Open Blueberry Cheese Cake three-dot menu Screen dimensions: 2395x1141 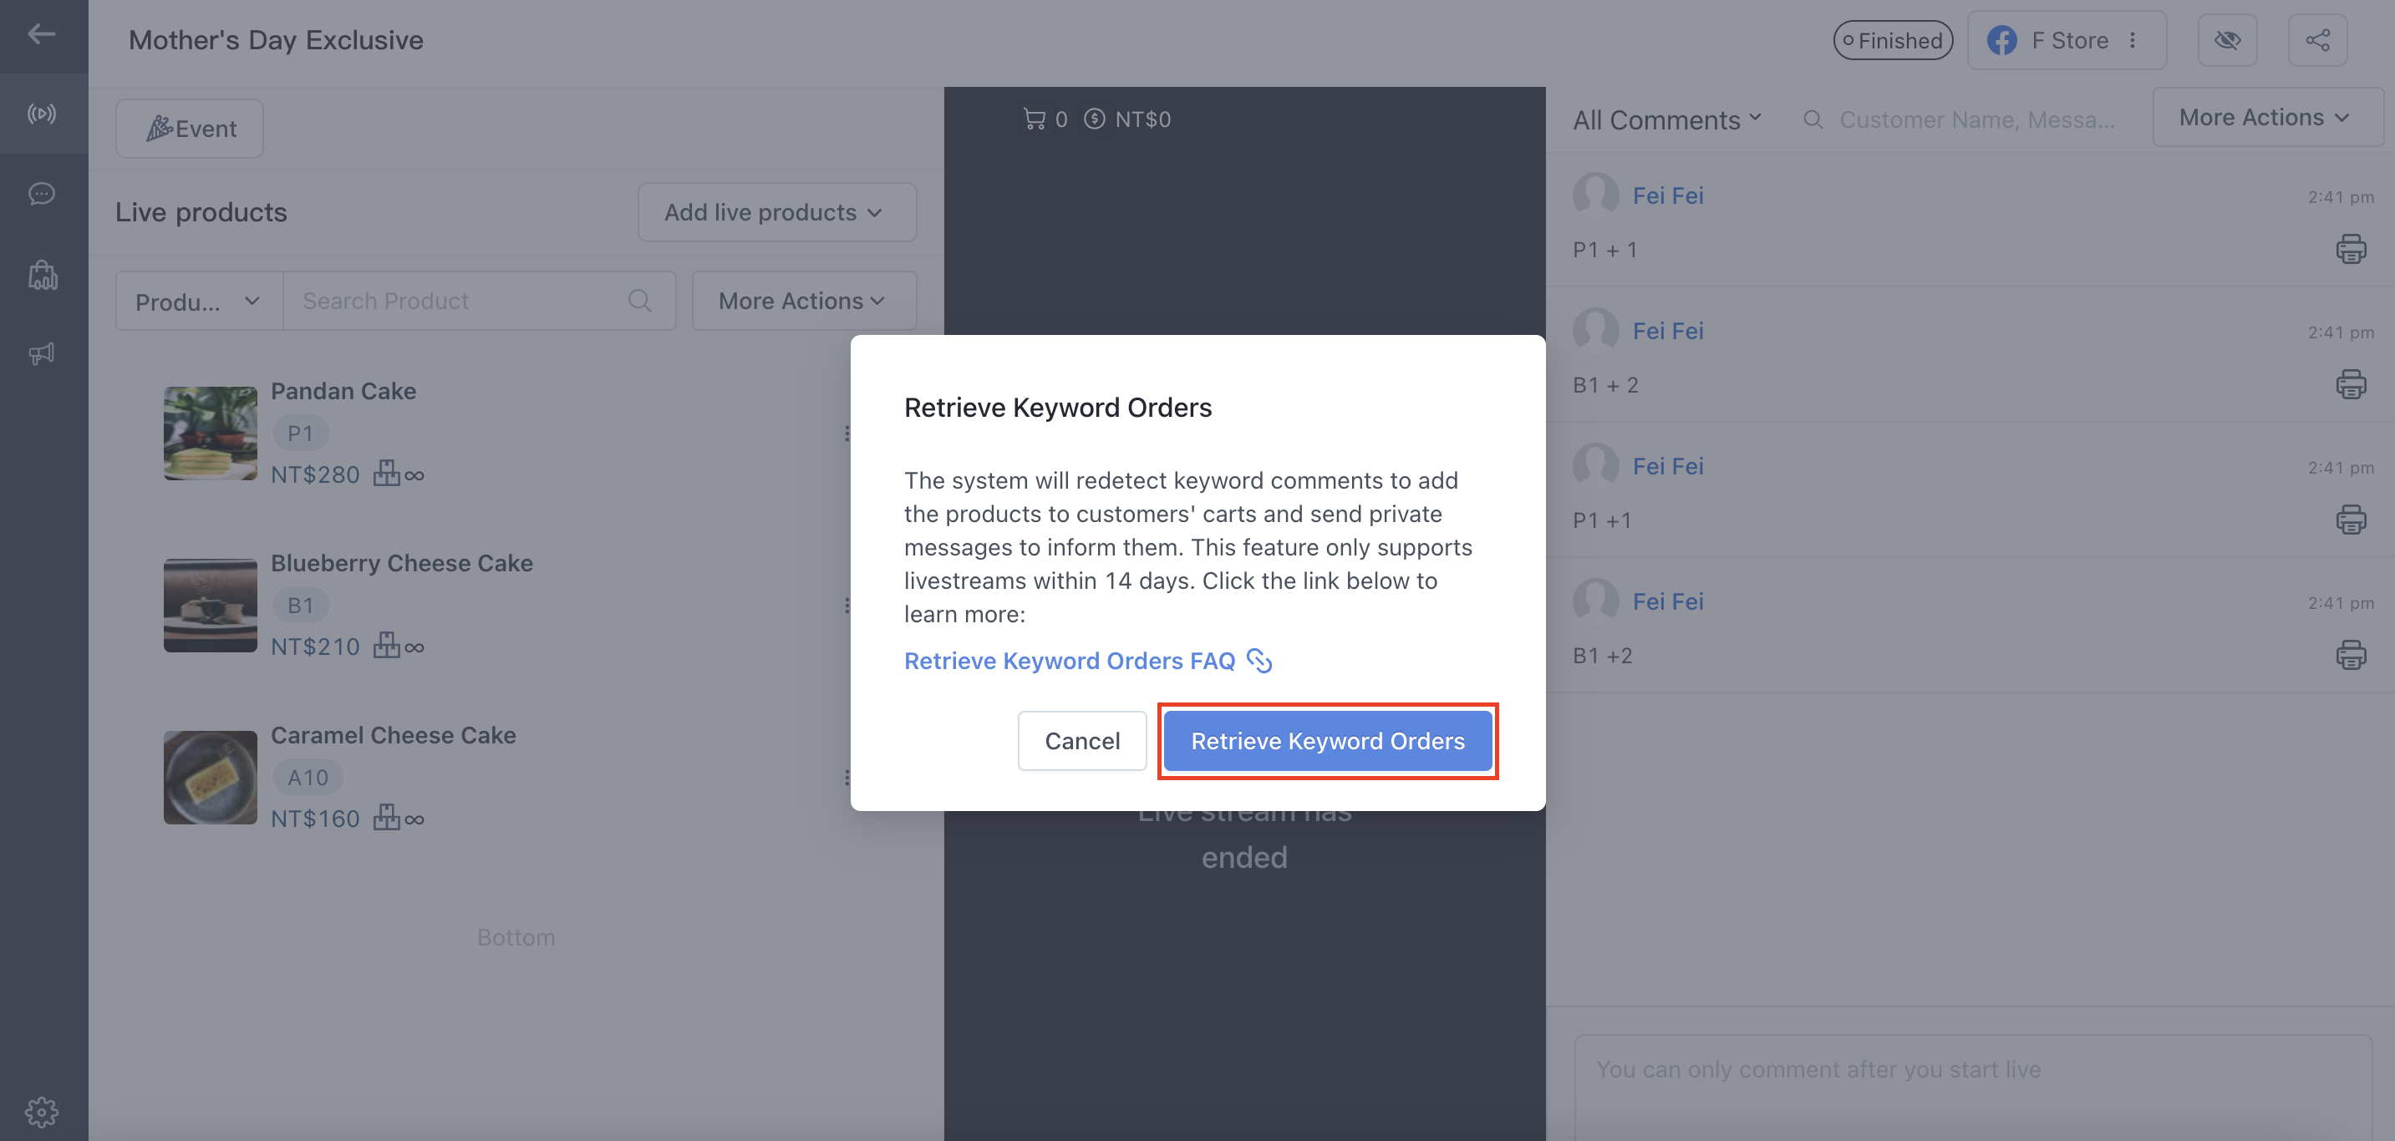coord(846,606)
